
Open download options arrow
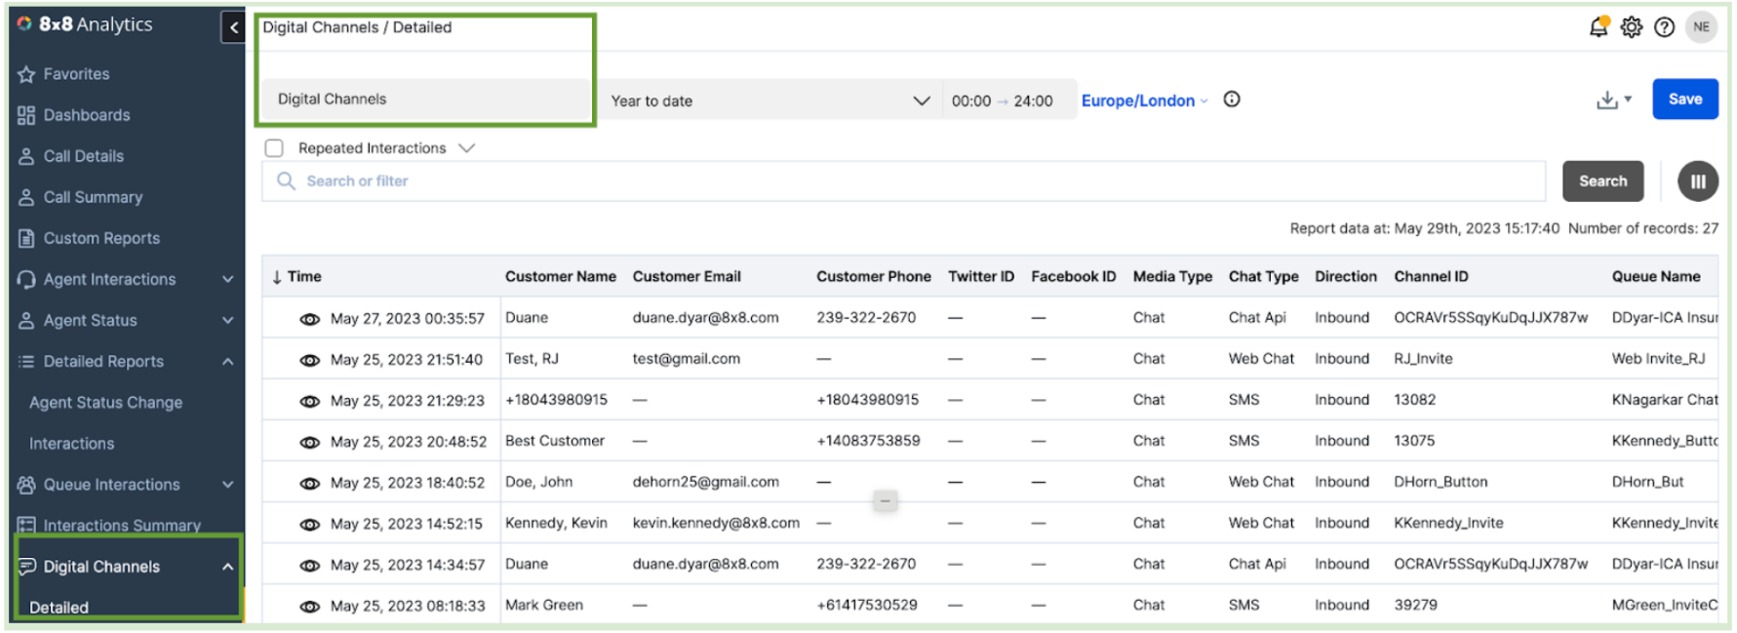pyautogui.click(x=1628, y=99)
